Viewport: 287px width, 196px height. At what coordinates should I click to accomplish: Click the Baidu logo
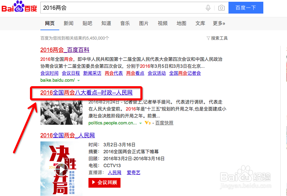tap(20, 7)
